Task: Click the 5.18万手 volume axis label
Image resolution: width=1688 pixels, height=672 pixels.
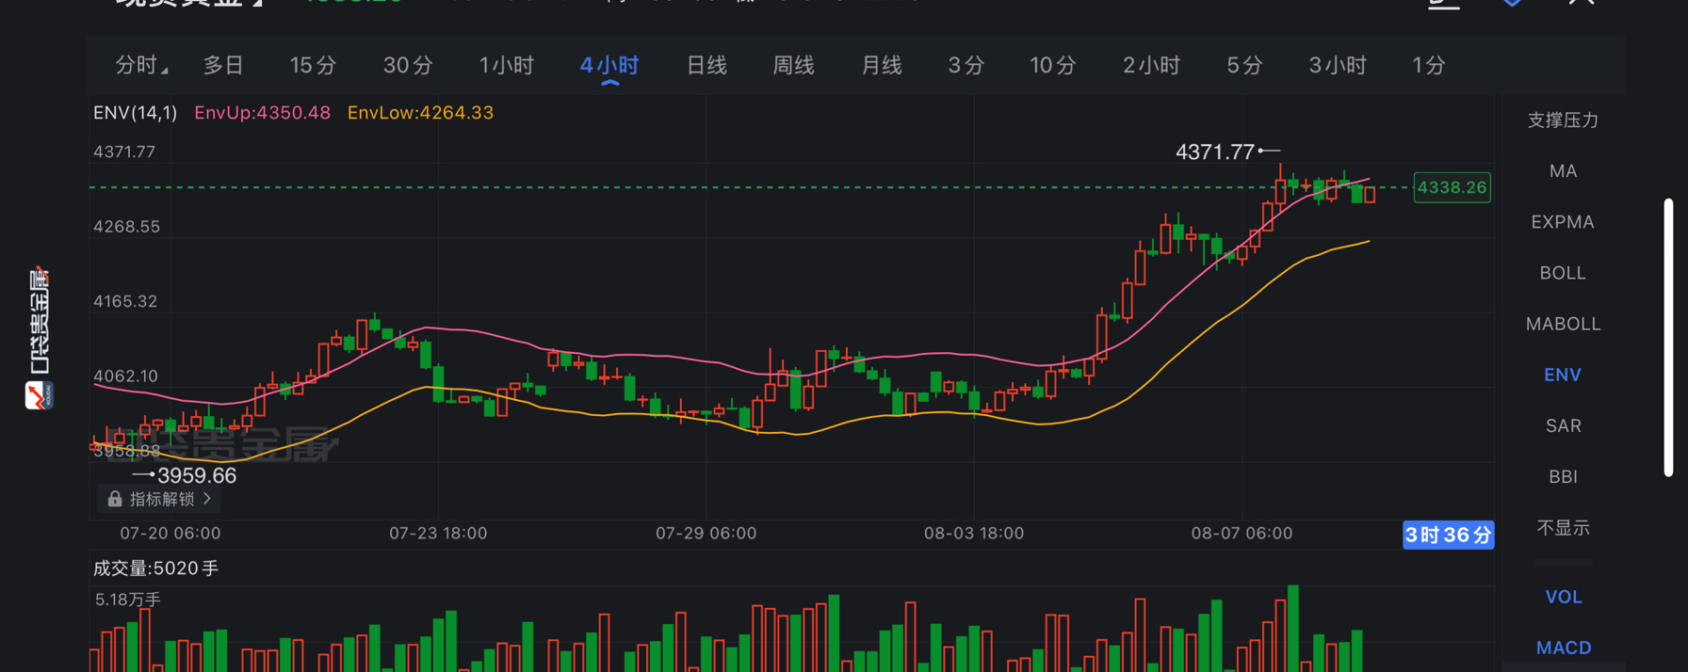Action: 127,600
